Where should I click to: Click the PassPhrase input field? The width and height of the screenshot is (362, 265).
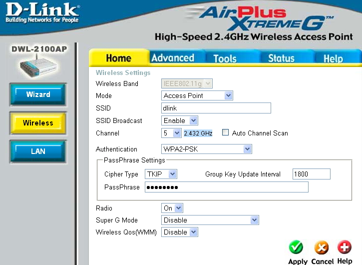tap(226, 187)
